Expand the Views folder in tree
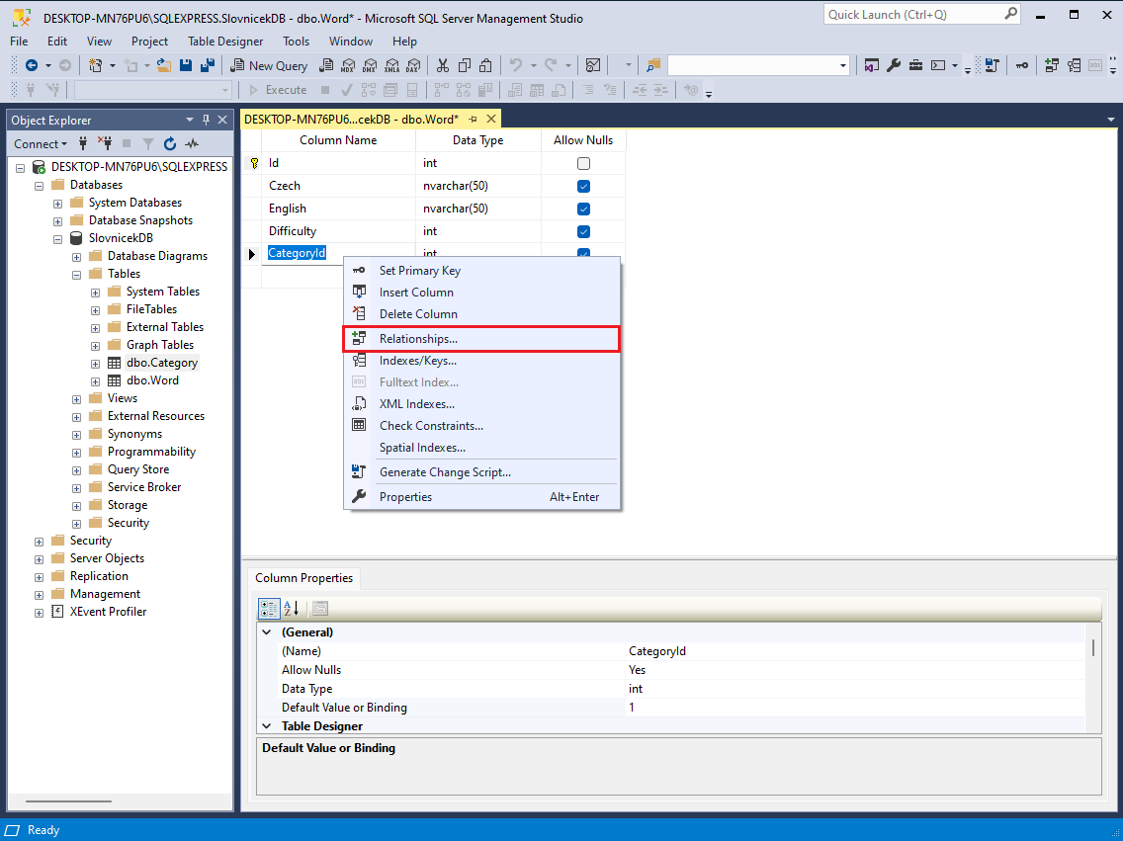The height and width of the screenshot is (841, 1123). pyautogui.click(x=77, y=398)
